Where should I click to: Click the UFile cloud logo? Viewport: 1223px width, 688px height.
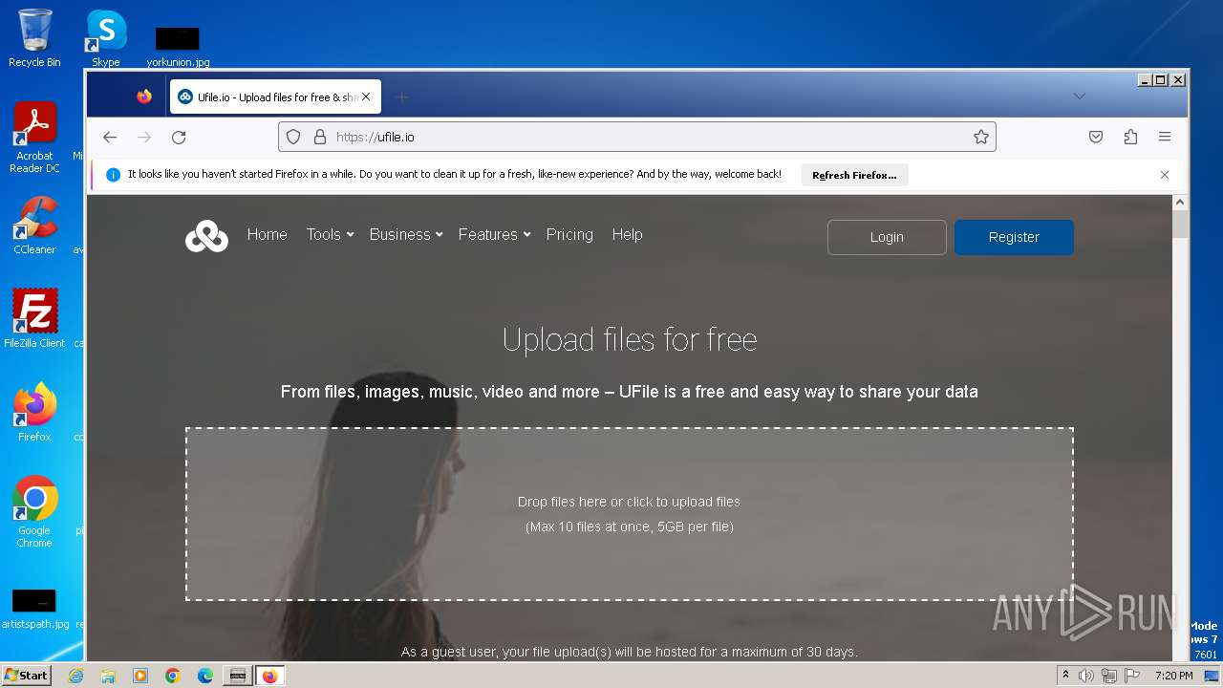click(206, 235)
